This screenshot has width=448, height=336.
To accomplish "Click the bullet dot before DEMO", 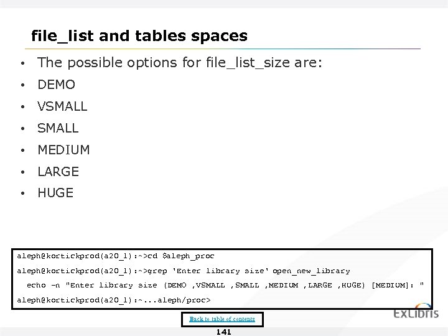I will tap(23, 85).
